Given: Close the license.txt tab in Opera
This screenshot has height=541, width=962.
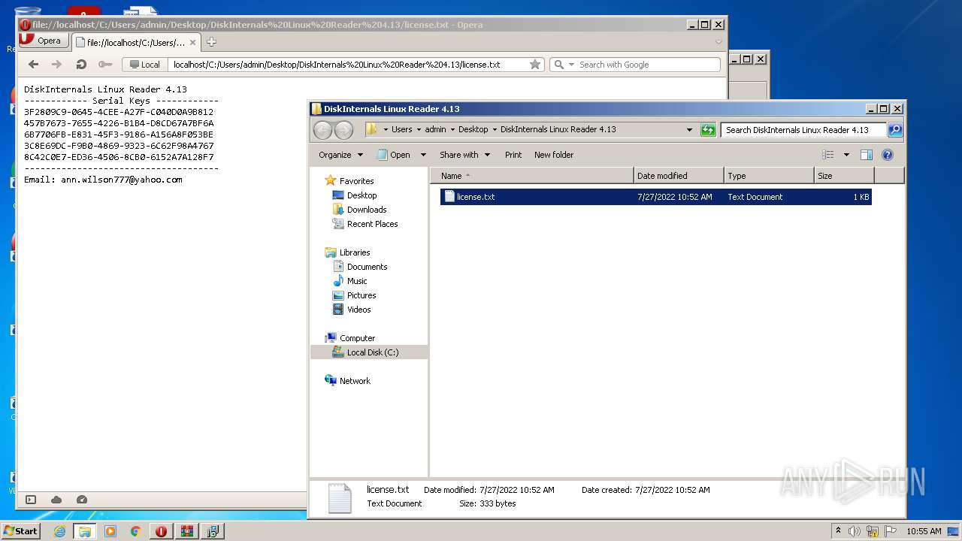Looking at the screenshot, I should tap(192, 42).
